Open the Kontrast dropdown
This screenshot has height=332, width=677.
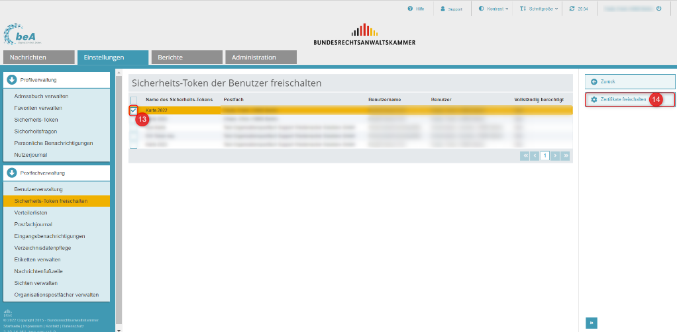(494, 9)
